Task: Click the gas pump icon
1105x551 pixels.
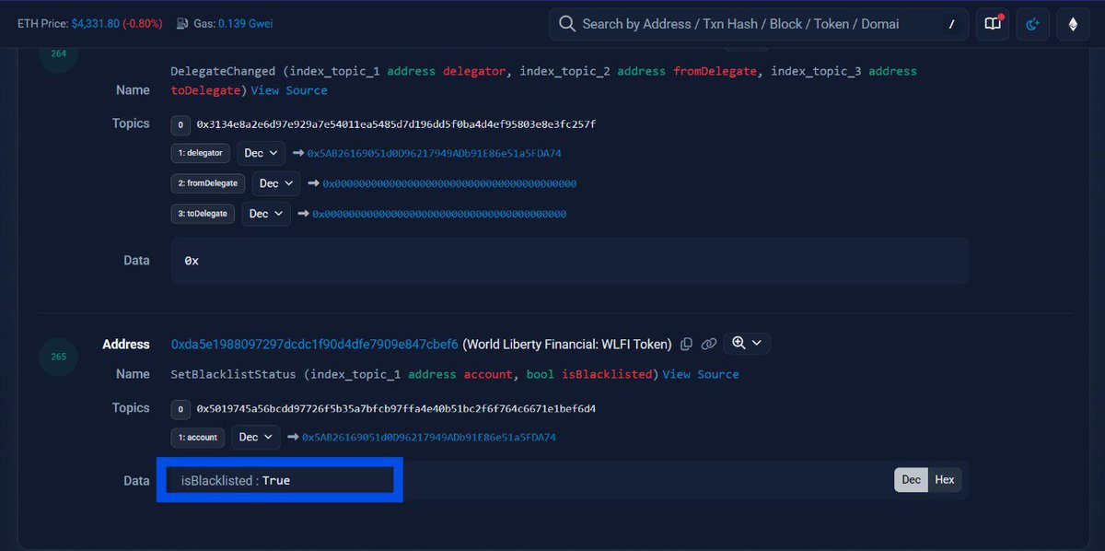Action: (183, 24)
